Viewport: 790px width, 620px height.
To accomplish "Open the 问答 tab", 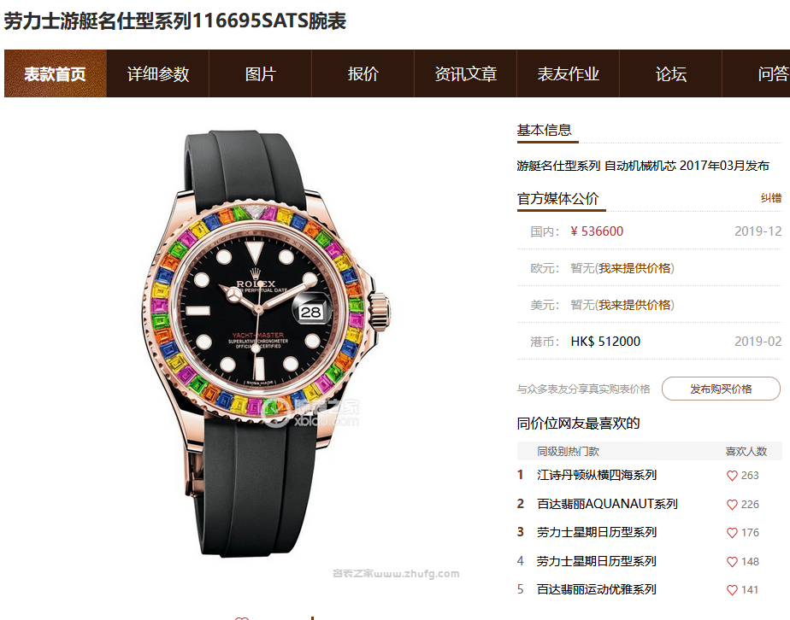I will click(757, 73).
